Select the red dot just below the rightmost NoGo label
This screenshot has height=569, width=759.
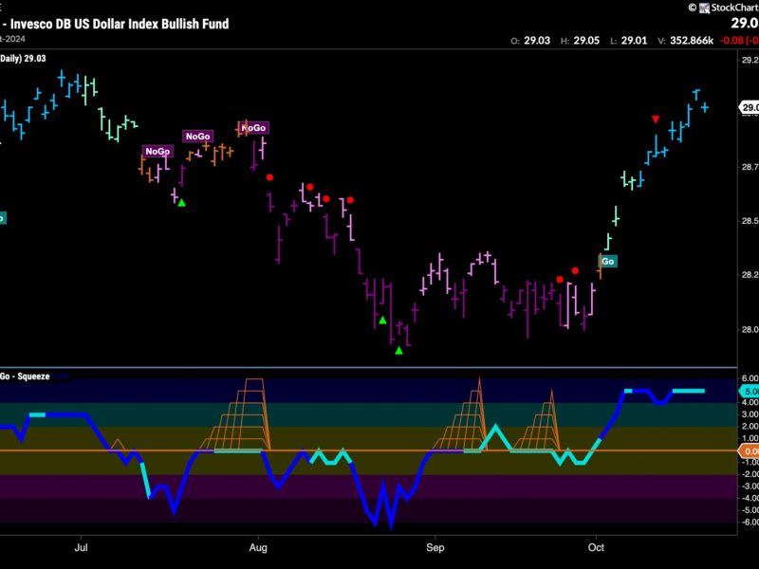(x=269, y=177)
